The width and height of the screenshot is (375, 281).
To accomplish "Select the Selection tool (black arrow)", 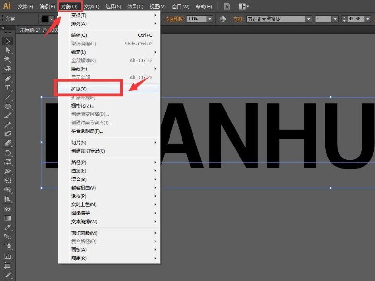I will tap(8, 41).
